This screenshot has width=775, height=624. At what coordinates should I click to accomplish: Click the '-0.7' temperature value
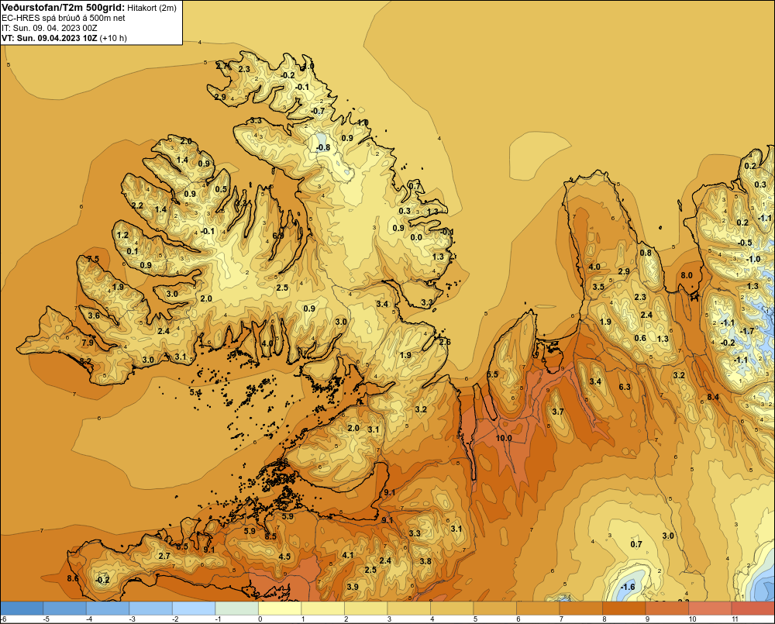[317, 111]
